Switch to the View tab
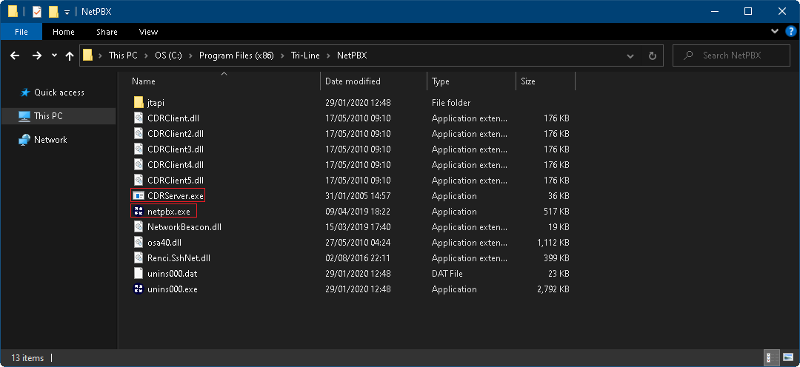800x367 pixels. coord(148,32)
